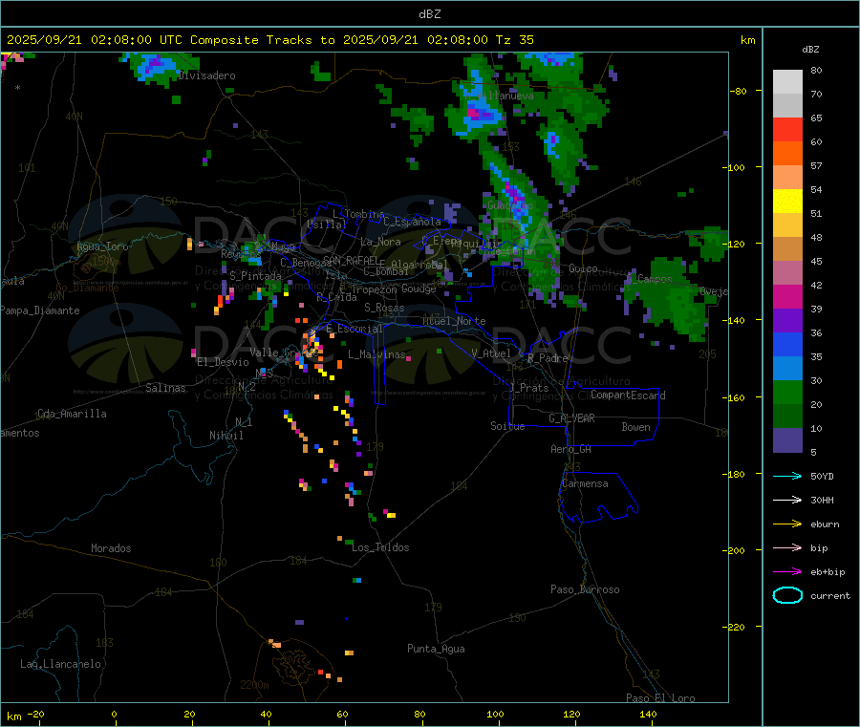Click the 'Los_Toldos' map label
The image size is (860, 727).
tap(380, 547)
